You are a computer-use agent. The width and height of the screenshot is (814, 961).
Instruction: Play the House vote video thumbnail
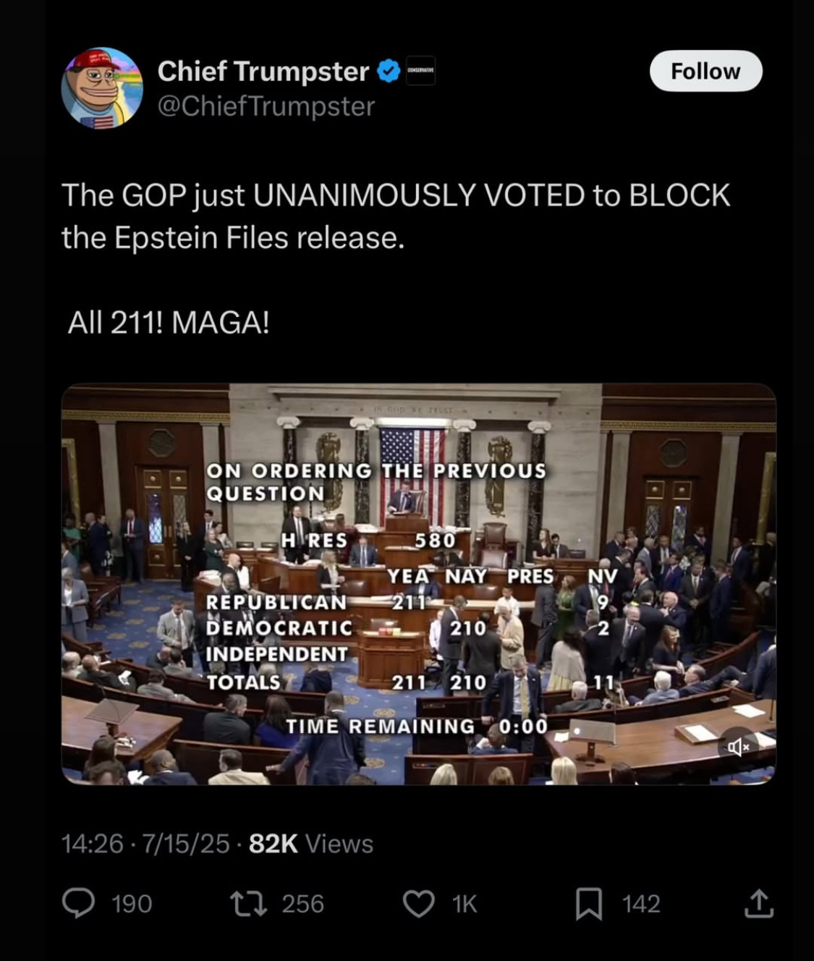[x=418, y=584]
